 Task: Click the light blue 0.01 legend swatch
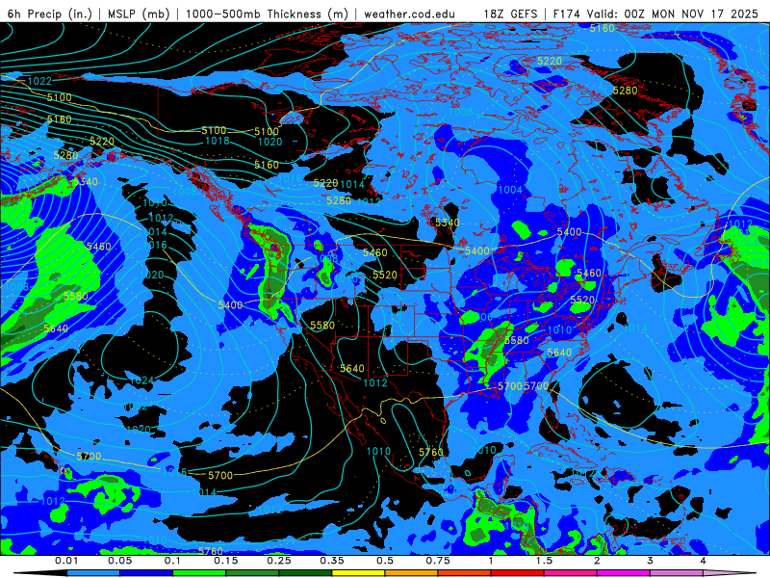93,573
